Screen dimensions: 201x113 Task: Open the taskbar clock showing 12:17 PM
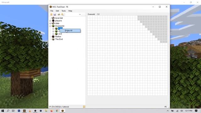(189, 111)
